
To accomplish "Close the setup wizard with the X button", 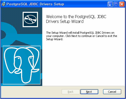I will pos(122,4).
